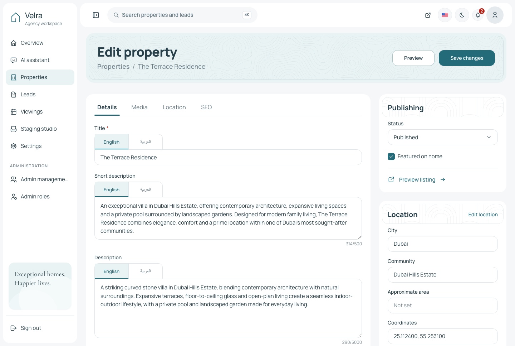Focus the search properties and leads field
515x346 pixels.
pos(182,15)
